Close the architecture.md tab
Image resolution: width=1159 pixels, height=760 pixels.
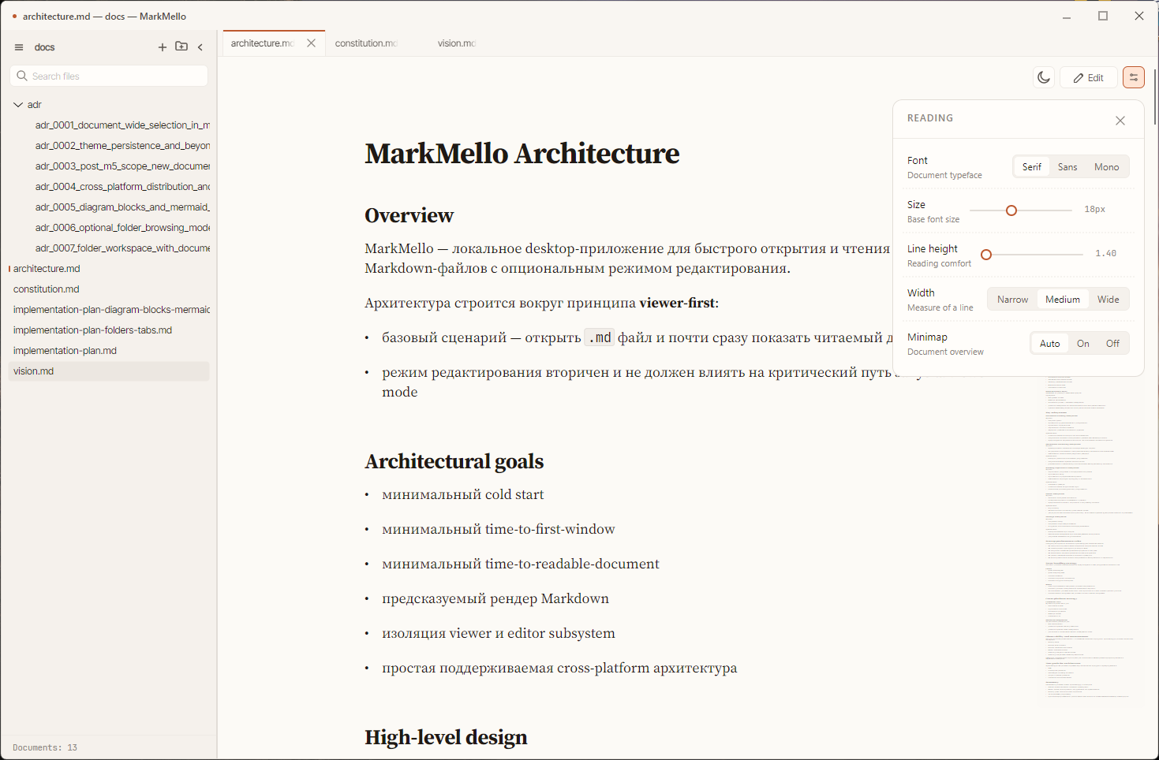[312, 43]
